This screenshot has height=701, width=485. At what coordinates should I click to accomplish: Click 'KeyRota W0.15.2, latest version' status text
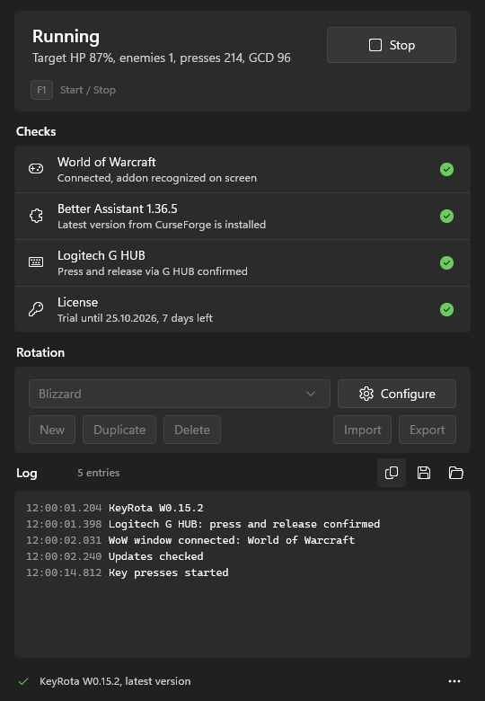[x=115, y=681]
